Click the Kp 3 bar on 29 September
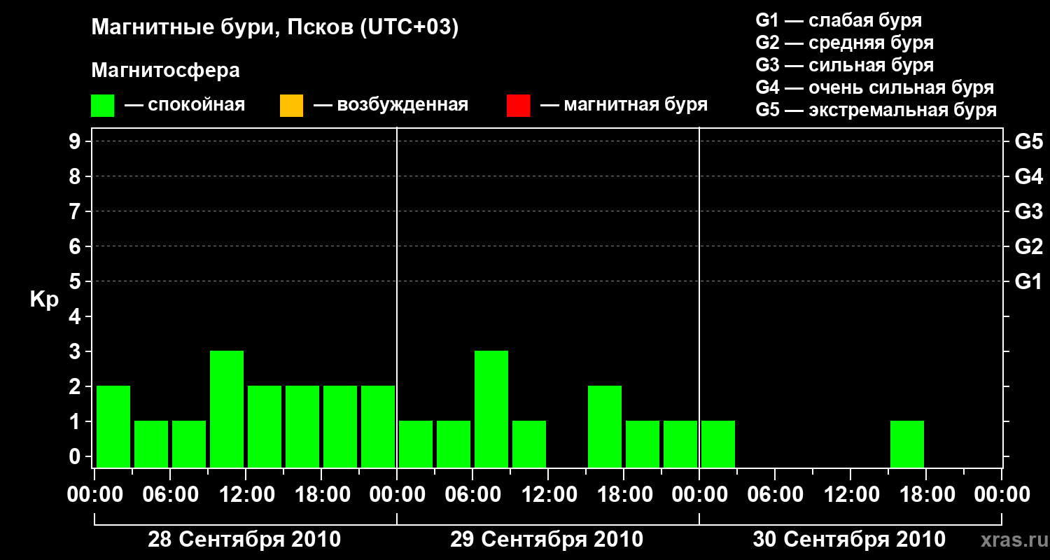This screenshot has width=1050, height=560. (491, 409)
